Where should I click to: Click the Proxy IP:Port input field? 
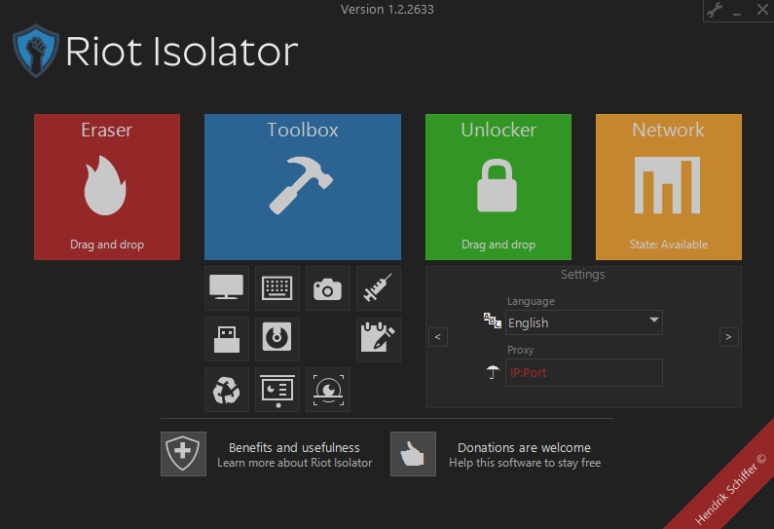click(584, 372)
